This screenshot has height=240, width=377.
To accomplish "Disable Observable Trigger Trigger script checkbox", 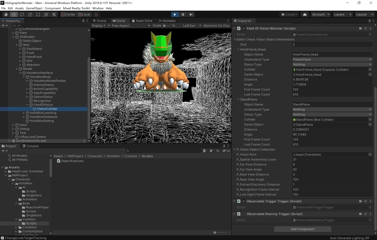I will [243, 201].
